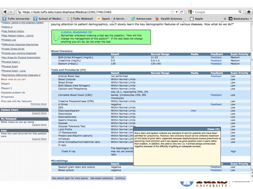This screenshot has width=253, height=189.
Task: Select the Report step in sidebar
Action: 6,84
